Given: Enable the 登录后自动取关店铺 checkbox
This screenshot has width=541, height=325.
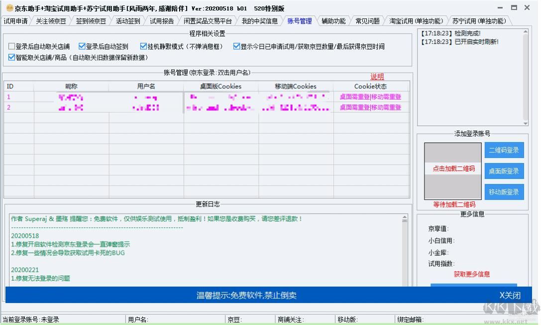Looking at the screenshot, I should [x=11, y=46].
